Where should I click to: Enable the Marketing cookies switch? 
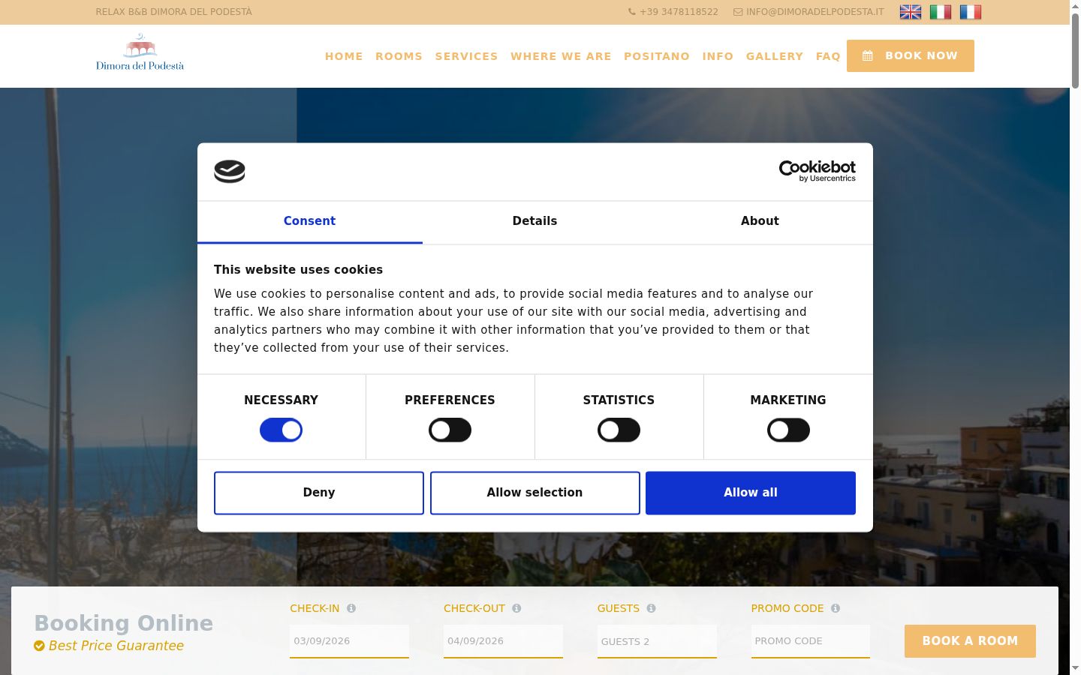point(788,430)
